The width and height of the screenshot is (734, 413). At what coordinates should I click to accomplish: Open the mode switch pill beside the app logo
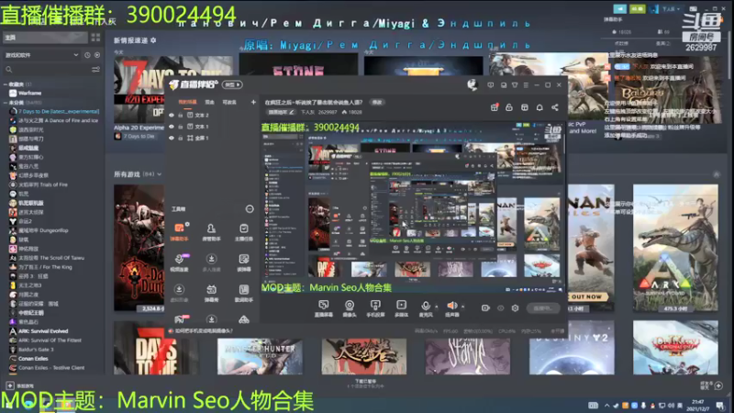pos(232,84)
